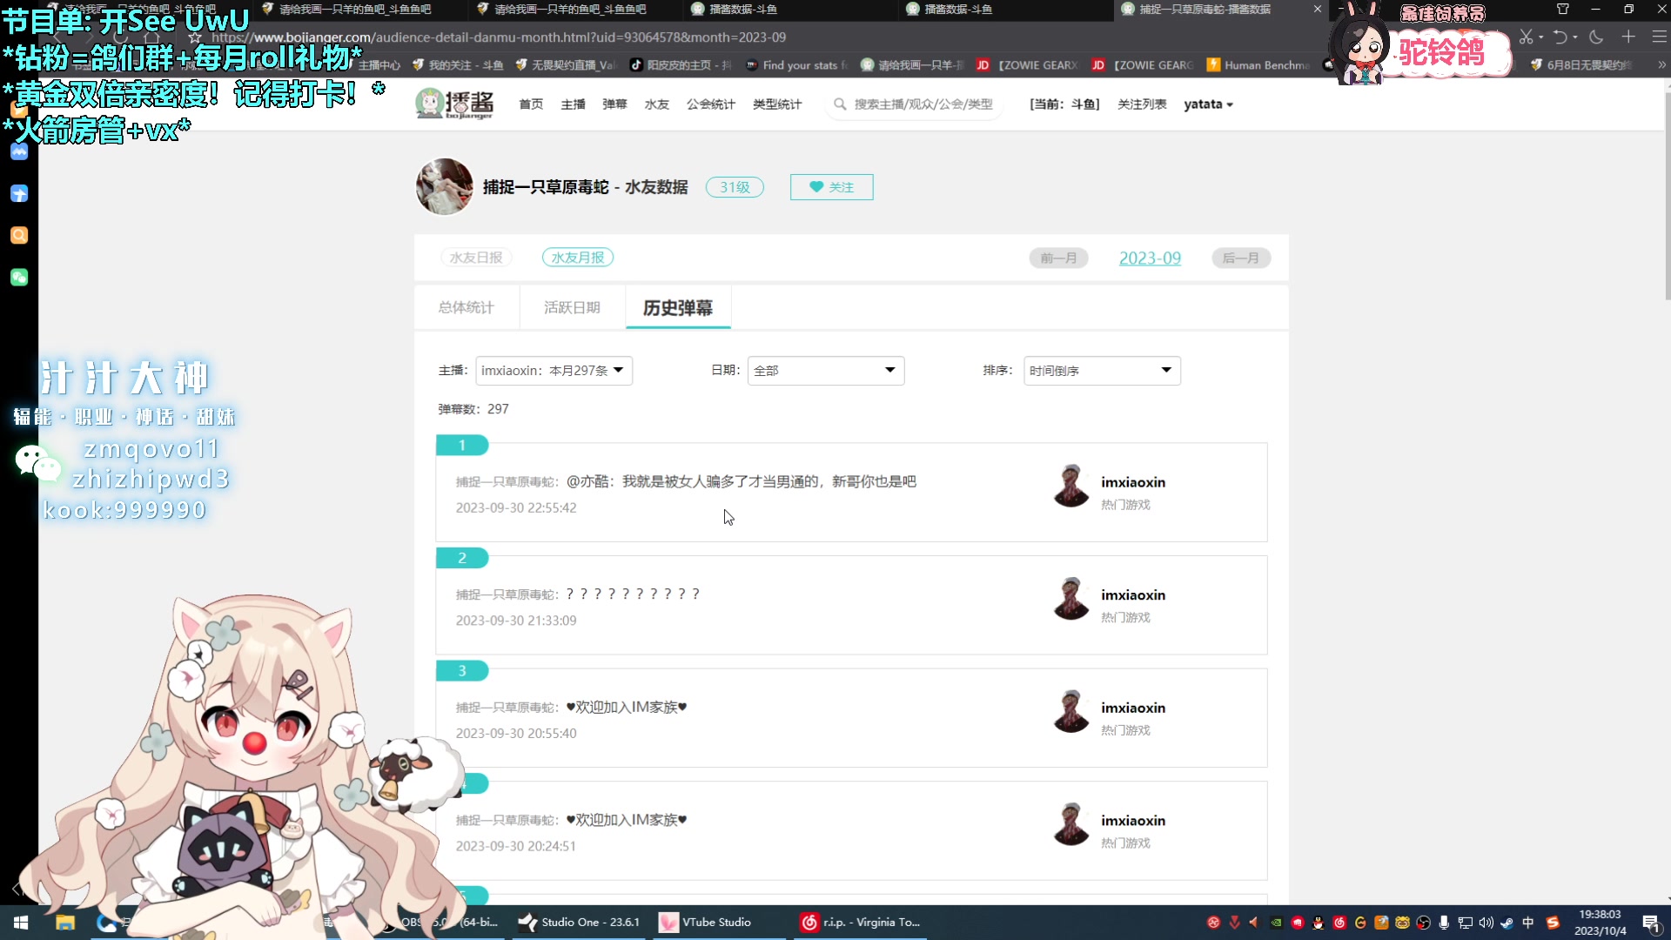Open the Find your stats bookmark
The height and width of the screenshot is (940, 1671).
pyautogui.click(x=795, y=65)
